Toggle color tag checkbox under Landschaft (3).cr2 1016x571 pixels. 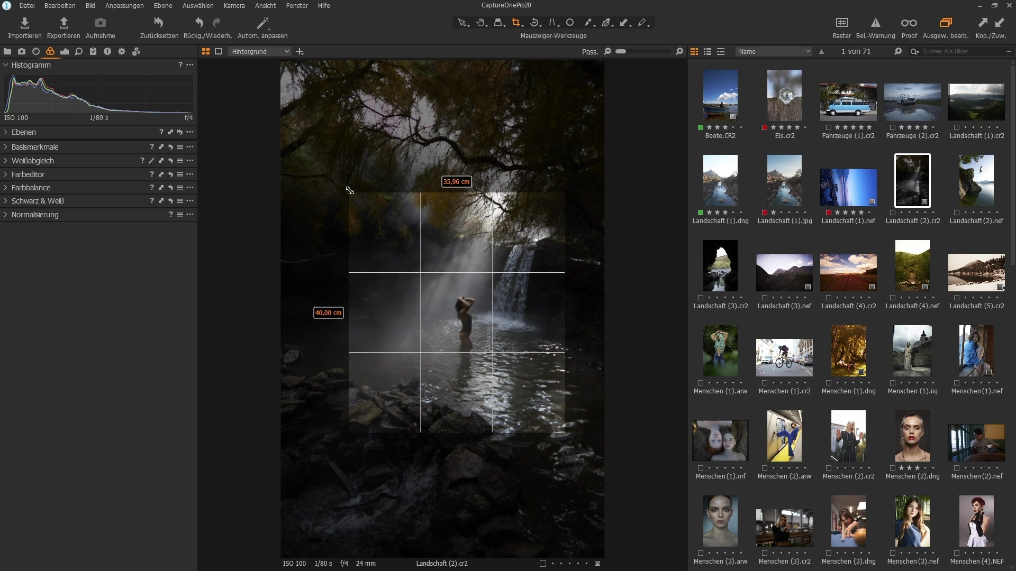[701, 298]
